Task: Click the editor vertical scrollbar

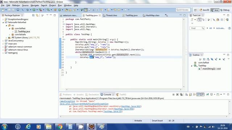Action: click(x=184, y=53)
